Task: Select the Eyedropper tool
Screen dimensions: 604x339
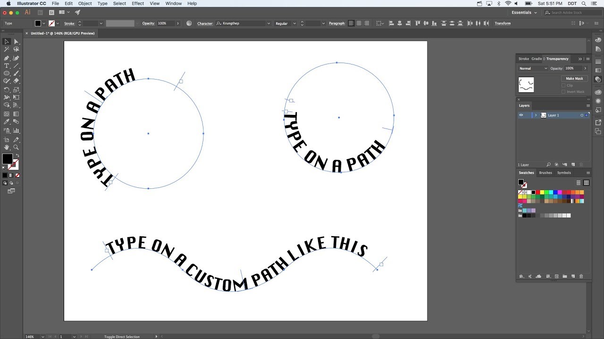Action: coord(7,122)
